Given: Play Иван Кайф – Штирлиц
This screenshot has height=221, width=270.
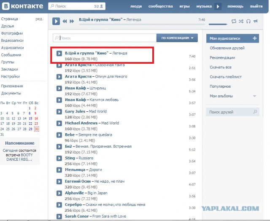Looking at the screenshot, I should tap(59, 88).
